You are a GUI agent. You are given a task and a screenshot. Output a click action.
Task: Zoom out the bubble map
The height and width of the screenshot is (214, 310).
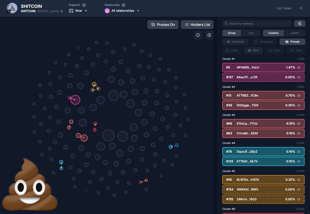(x=198, y=35)
